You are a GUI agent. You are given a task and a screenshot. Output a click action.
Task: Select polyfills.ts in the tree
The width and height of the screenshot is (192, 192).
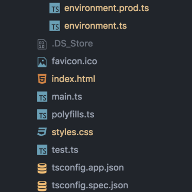(x=73, y=115)
